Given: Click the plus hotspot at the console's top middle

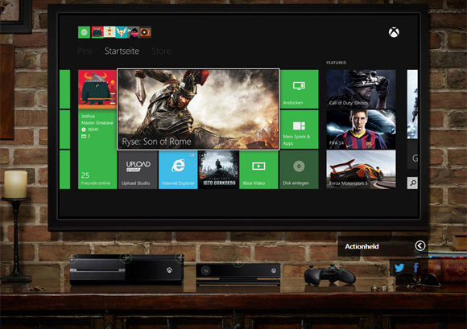Looking at the screenshot, I should 126,257.
